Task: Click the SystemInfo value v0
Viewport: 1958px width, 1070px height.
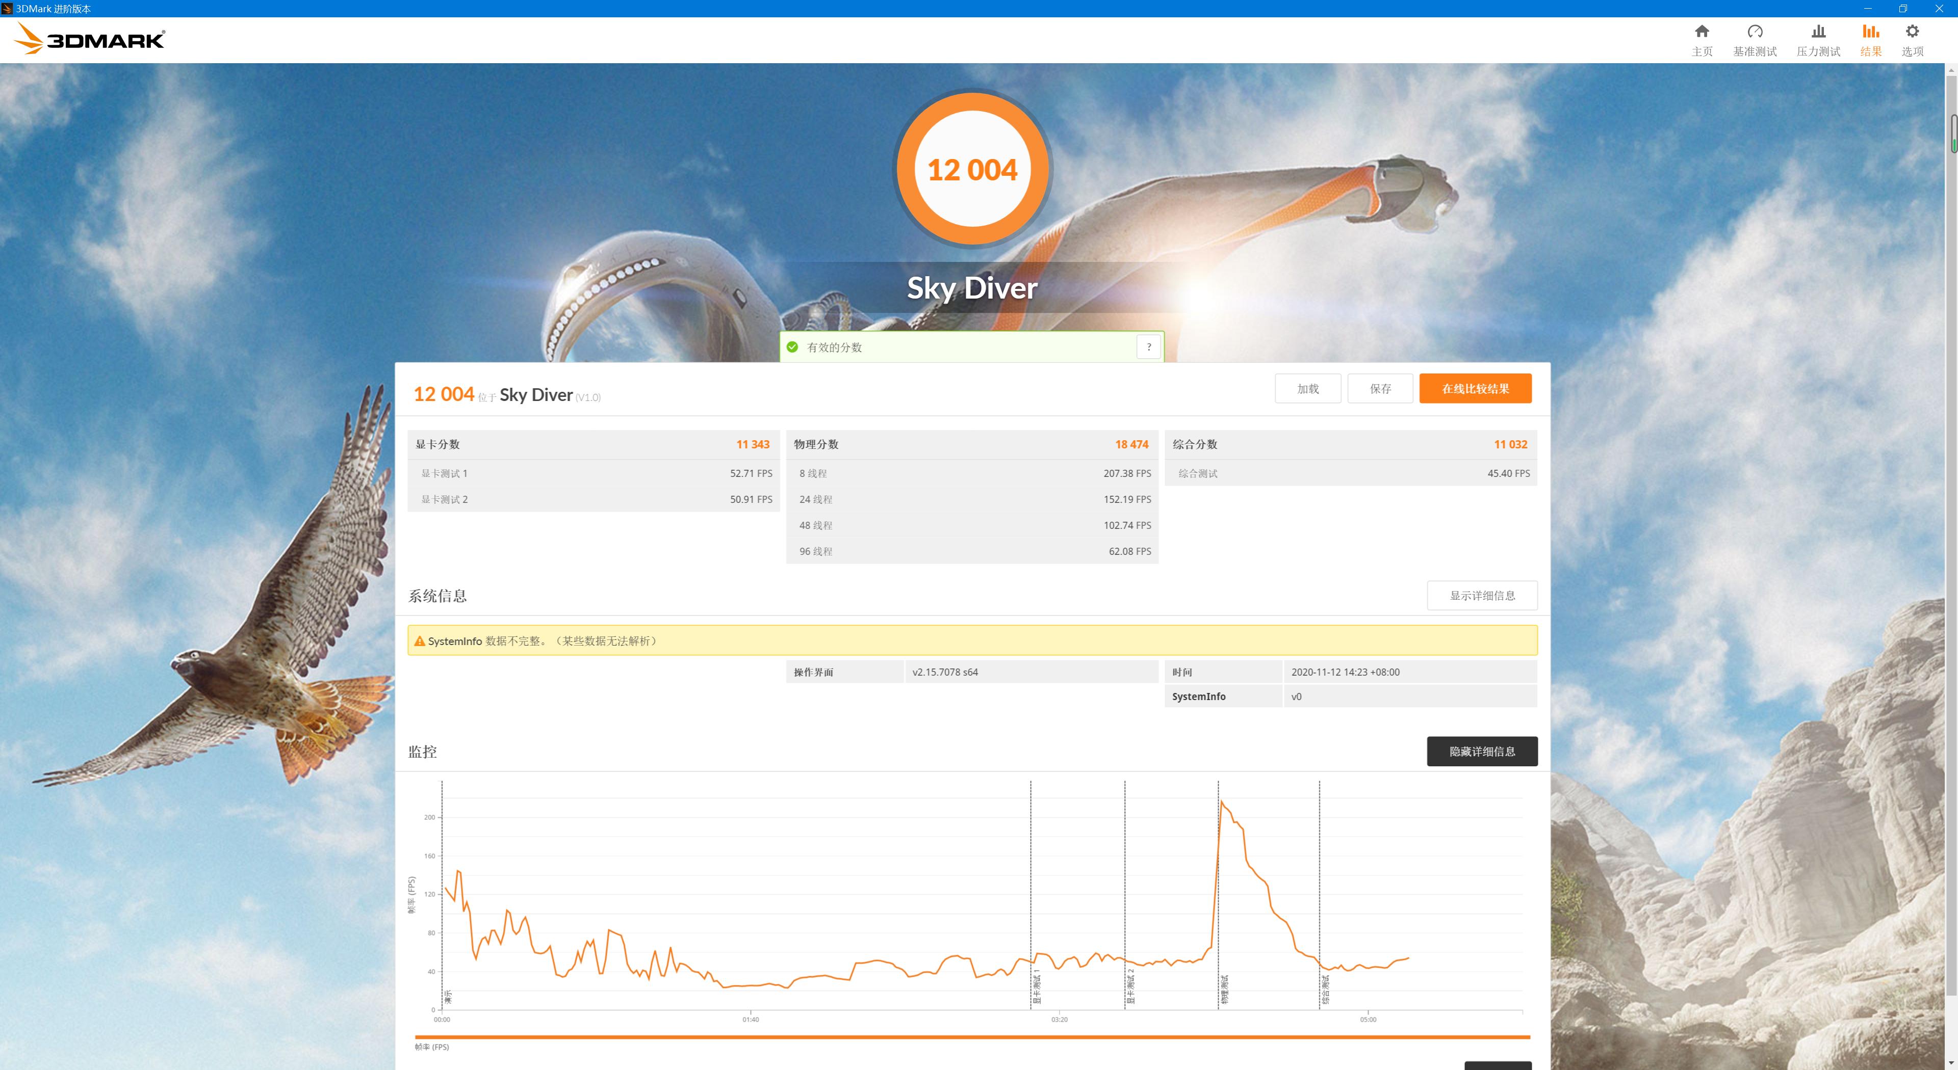Action: (1296, 697)
